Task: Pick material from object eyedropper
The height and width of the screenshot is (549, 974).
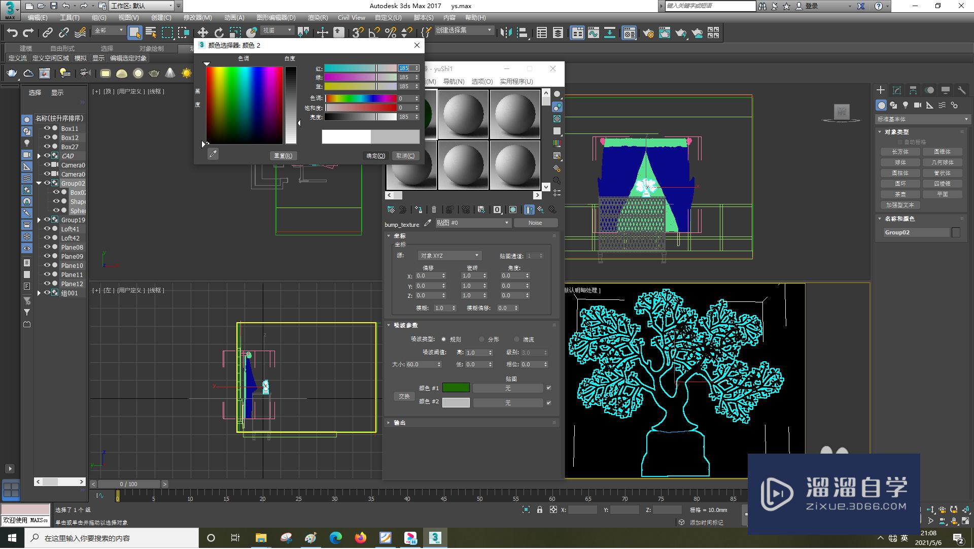Action: point(428,223)
